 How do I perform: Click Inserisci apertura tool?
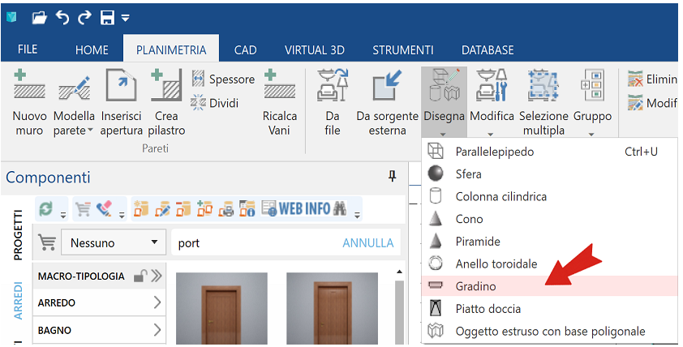(122, 103)
